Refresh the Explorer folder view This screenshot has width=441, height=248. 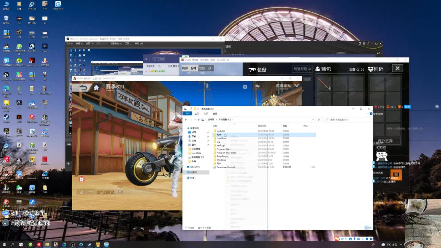click(x=318, y=120)
